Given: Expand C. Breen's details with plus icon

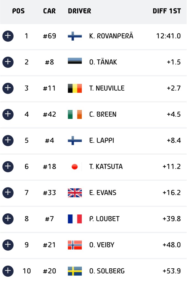Looking at the screenshot, I should point(8,114).
